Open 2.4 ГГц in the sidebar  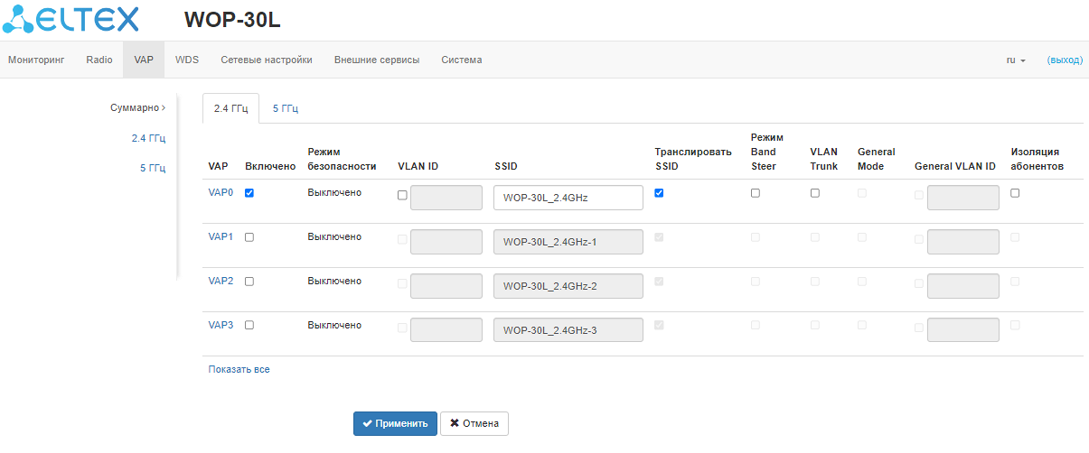click(148, 138)
